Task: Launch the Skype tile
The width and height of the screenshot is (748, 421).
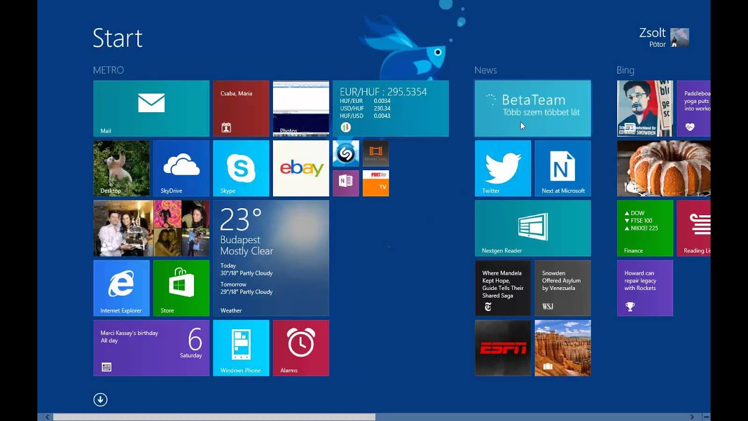Action: [241, 168]
